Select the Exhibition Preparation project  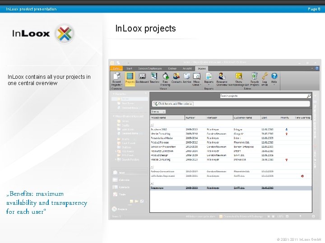[231, 147]
